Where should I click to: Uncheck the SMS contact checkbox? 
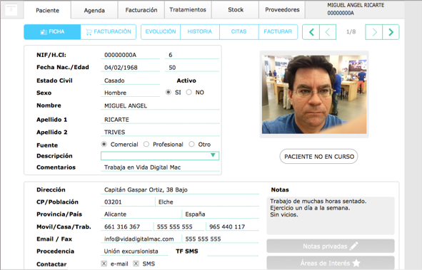[x=136, y=264]
